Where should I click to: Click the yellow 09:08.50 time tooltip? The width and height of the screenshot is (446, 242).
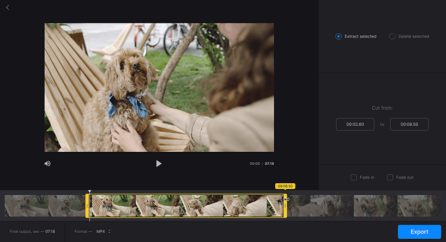285,186
